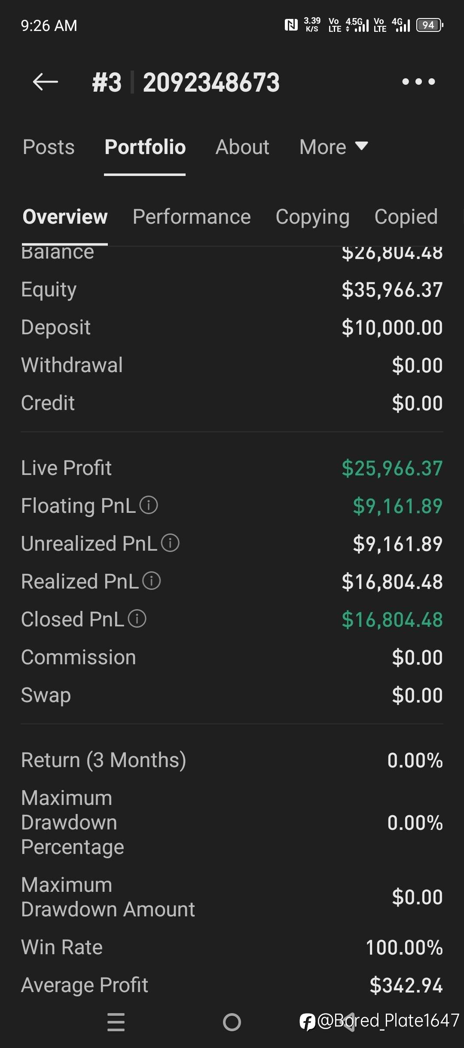
Task: Select the Overview sub-tab
Action: coord(65,217)
